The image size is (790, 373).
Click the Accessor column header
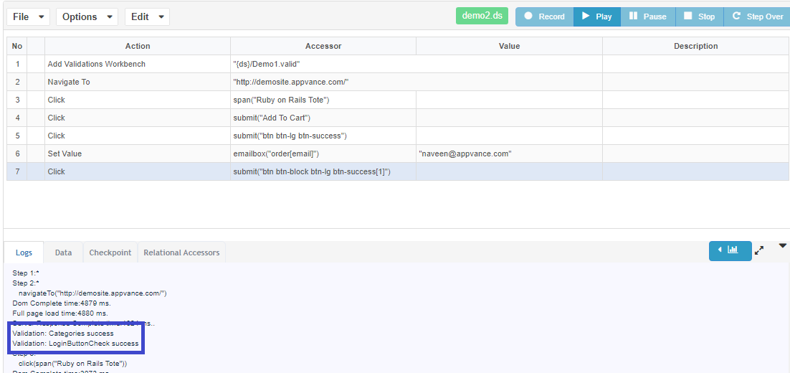[x=323, y=46]
